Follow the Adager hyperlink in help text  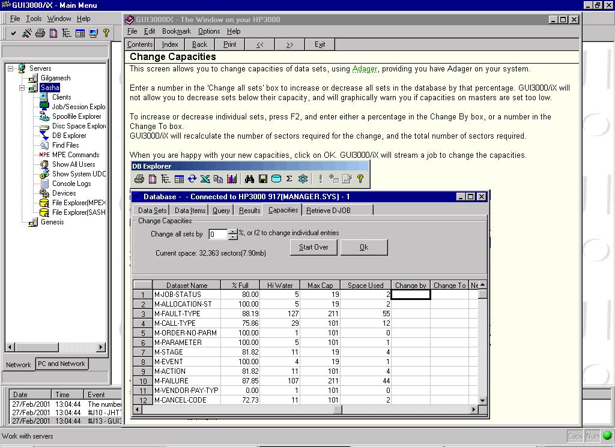tap(365, 69)
